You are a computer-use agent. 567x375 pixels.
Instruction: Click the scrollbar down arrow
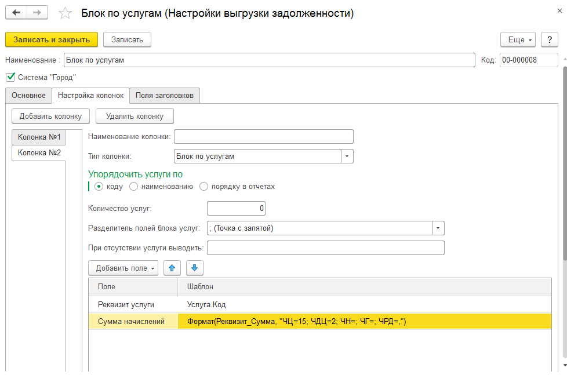coord(565,365)
